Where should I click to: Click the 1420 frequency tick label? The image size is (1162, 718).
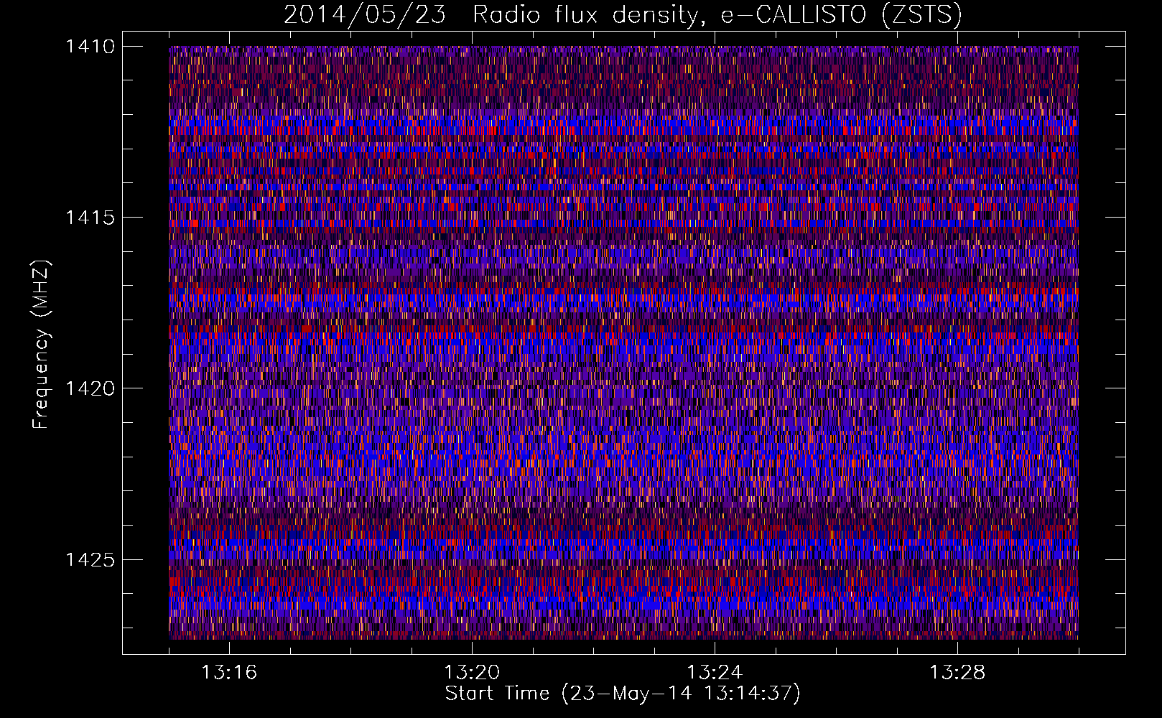click(90, 388)
